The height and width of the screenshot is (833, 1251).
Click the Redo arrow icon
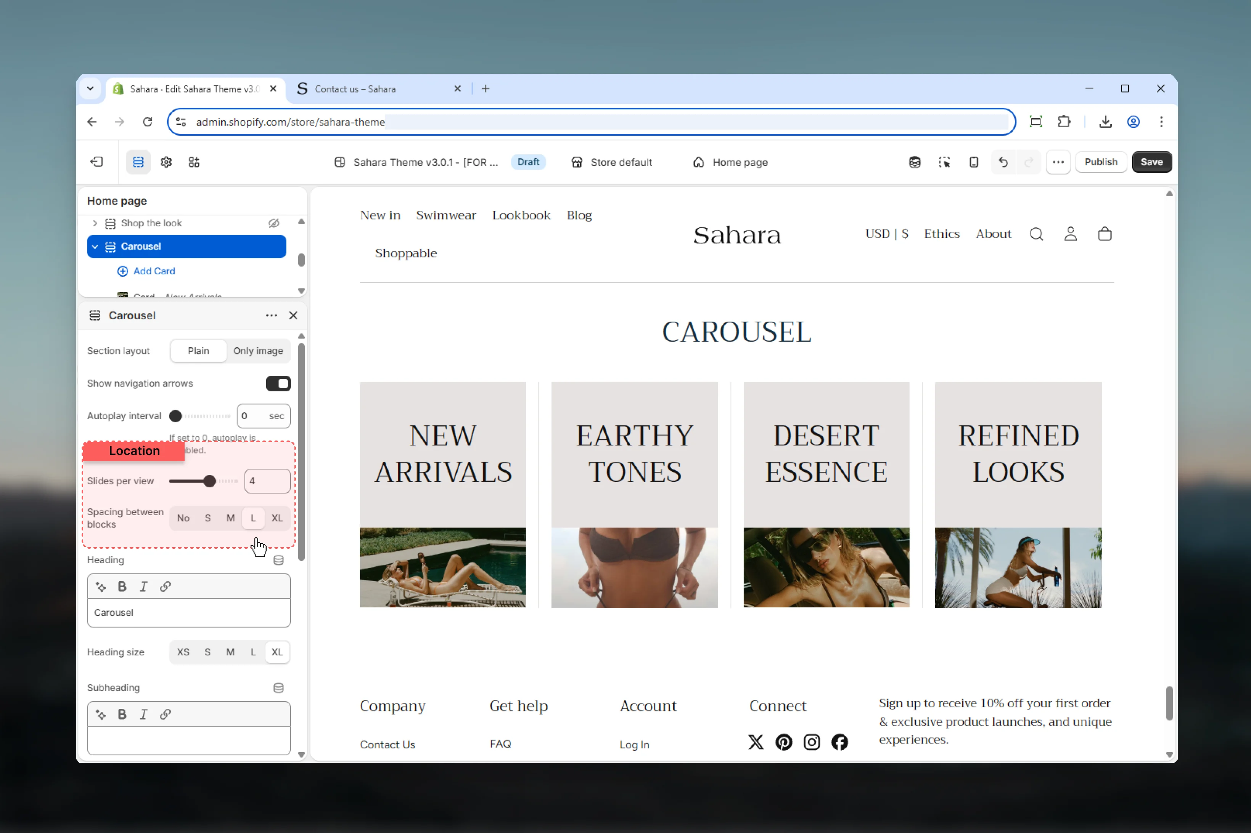click(x=1029, y=162)
